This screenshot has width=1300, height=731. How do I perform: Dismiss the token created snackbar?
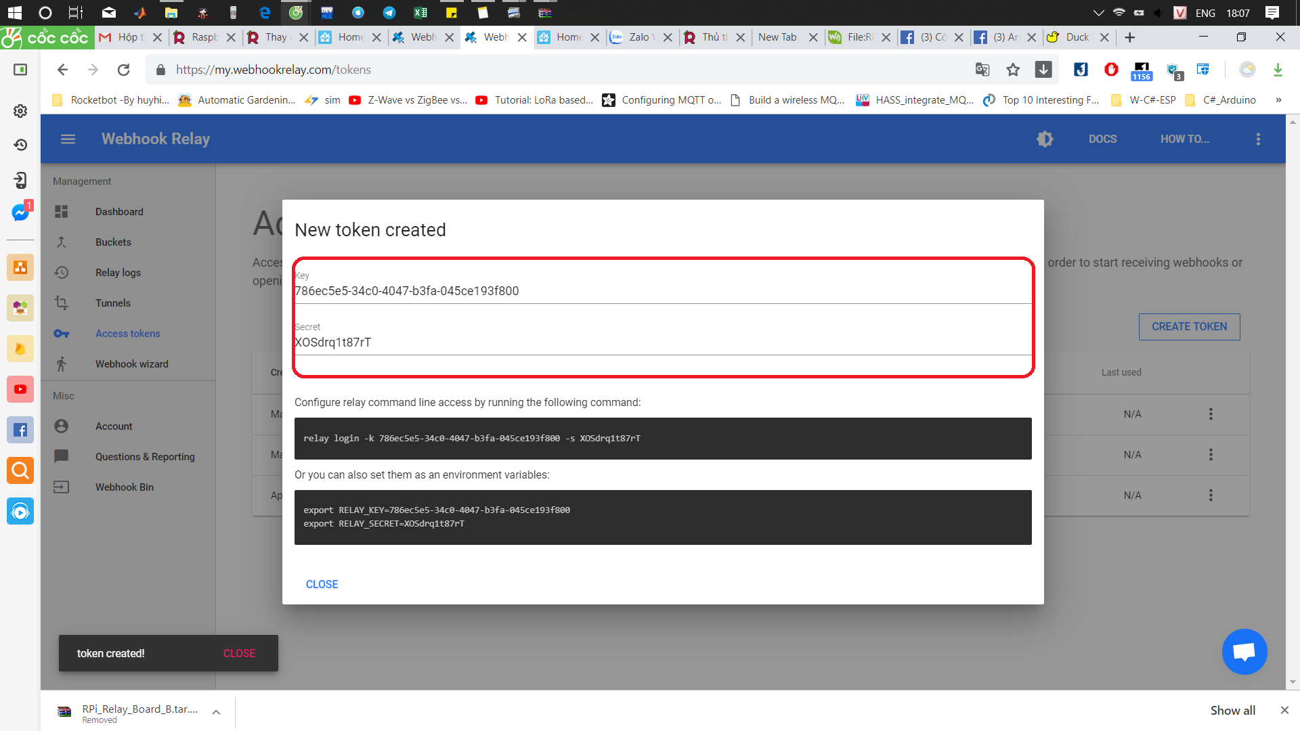click(x=240, y=653)
